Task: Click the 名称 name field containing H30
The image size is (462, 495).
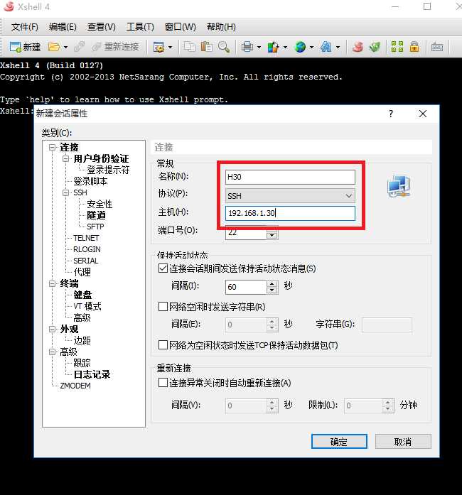Action: (x=290, y=177)
